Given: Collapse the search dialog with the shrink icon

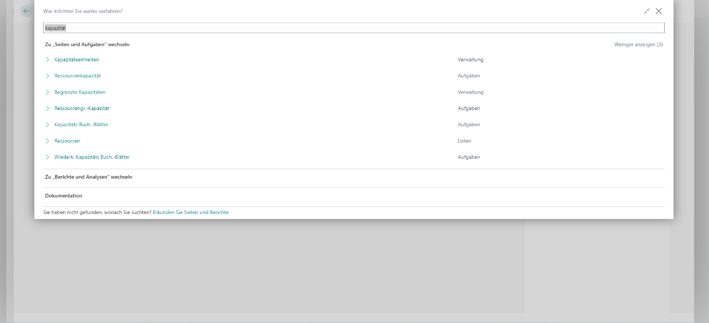Looking at the screenshot, I should pyautogui.click(x=646, y=11).
